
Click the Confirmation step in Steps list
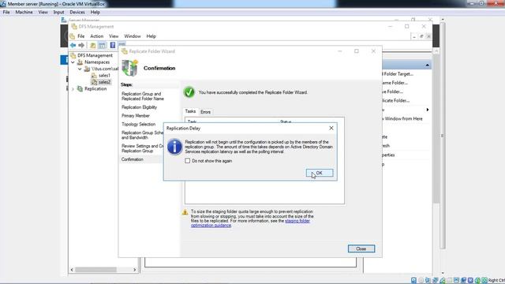click(133, 159)
